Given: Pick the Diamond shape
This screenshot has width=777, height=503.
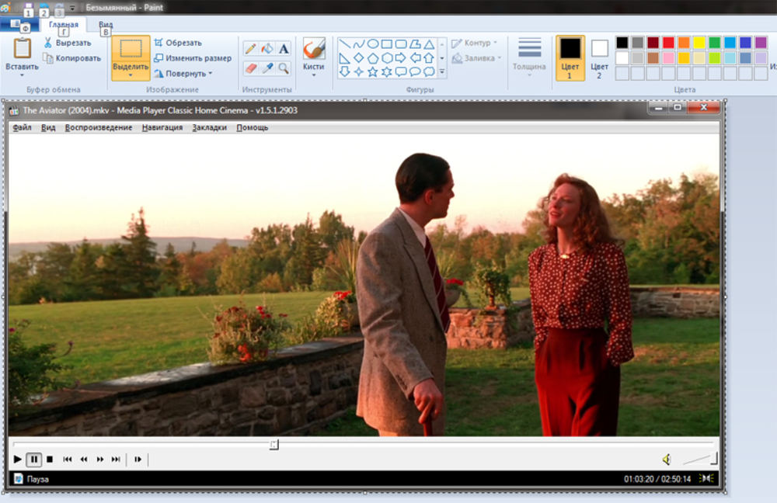Looking at the screenshot, I should tap(359, 58).
